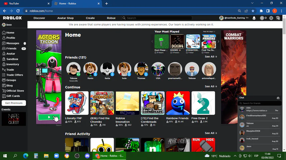Open Profile in the sidebar

[x=9, y=38]
